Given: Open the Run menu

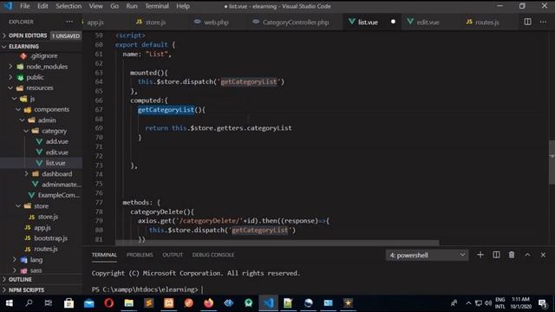Looking at the screenshot, I should [132, 6].
